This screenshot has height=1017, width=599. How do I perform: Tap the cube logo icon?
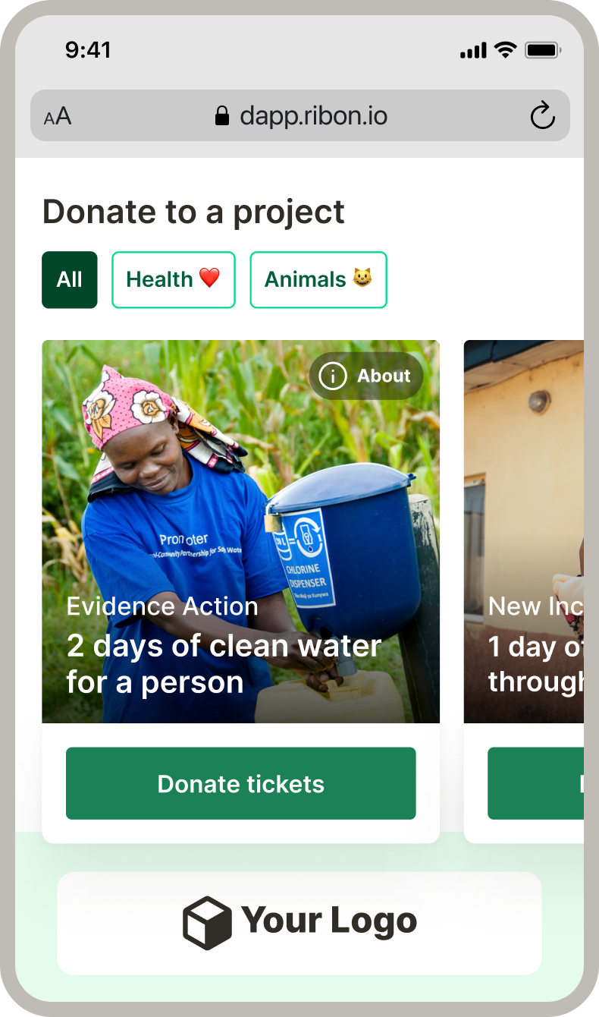(207, 922)
